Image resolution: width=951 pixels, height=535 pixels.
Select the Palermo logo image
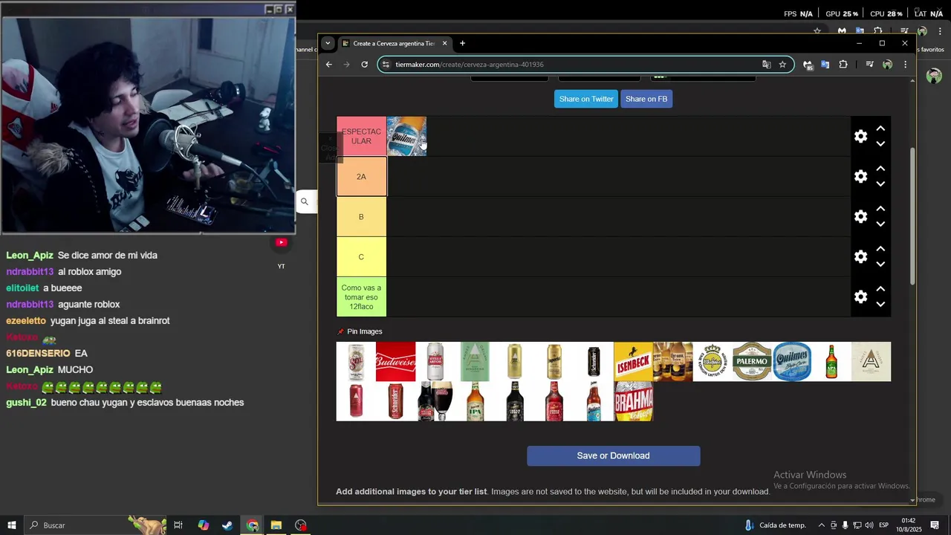[753, 362]
